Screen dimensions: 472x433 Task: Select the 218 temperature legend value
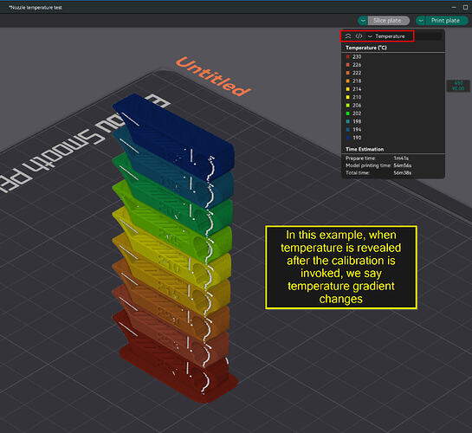pyautogui.click(x=357, y=81)
